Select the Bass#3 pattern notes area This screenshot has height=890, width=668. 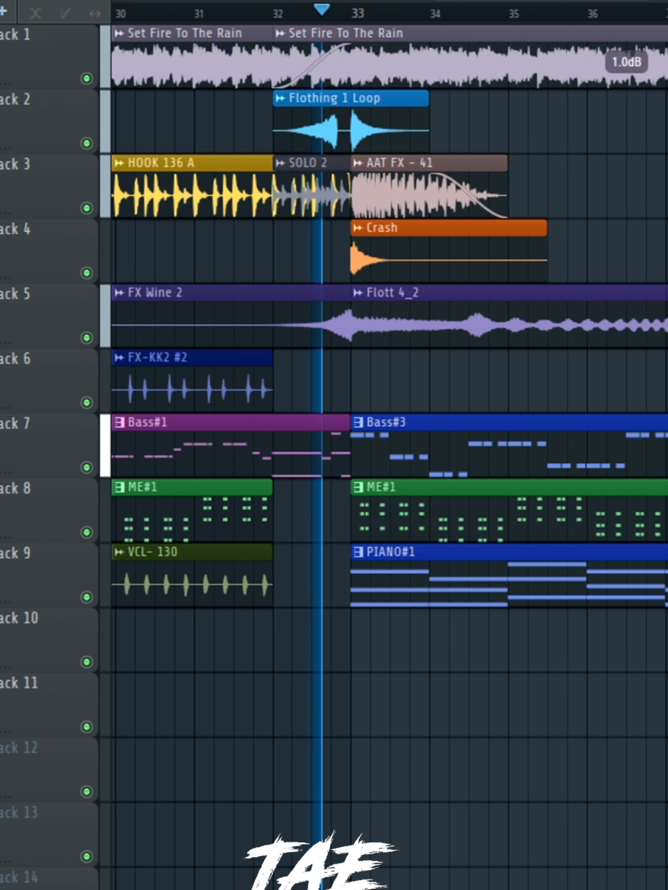tap(509, 454)
